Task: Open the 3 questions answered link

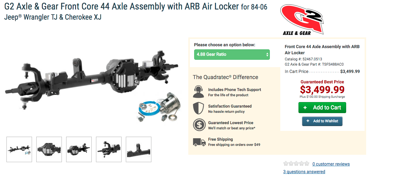Action: [304, 172]
